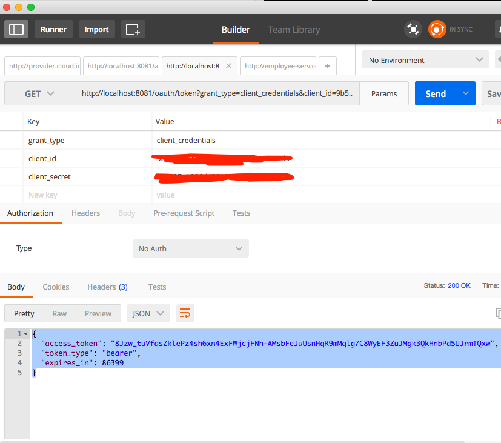The image size is (501, 443).
Task: Click the interceptor satellite icon
Action: 413,29
